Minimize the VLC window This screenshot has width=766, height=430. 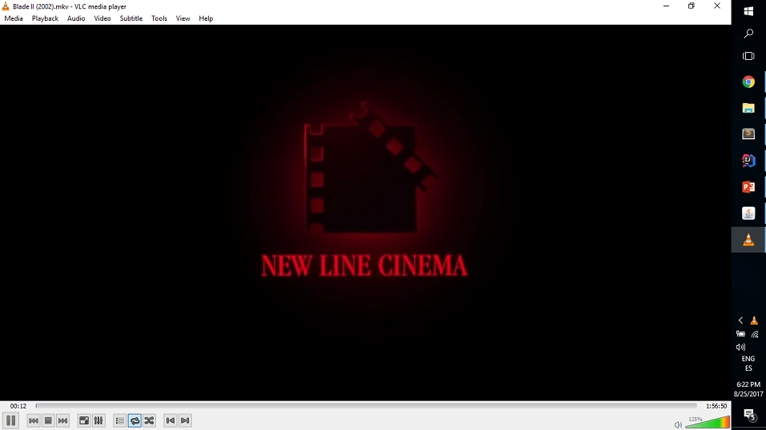point(666,6)
